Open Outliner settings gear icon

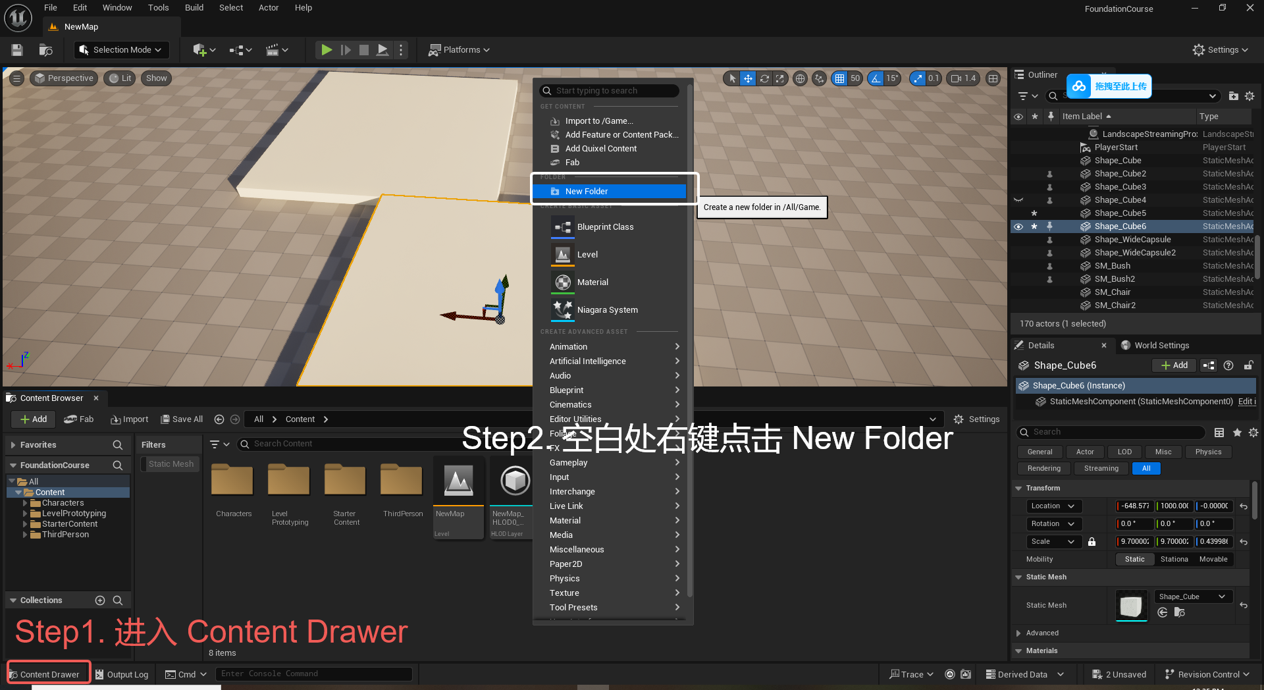coord(1250,96)
